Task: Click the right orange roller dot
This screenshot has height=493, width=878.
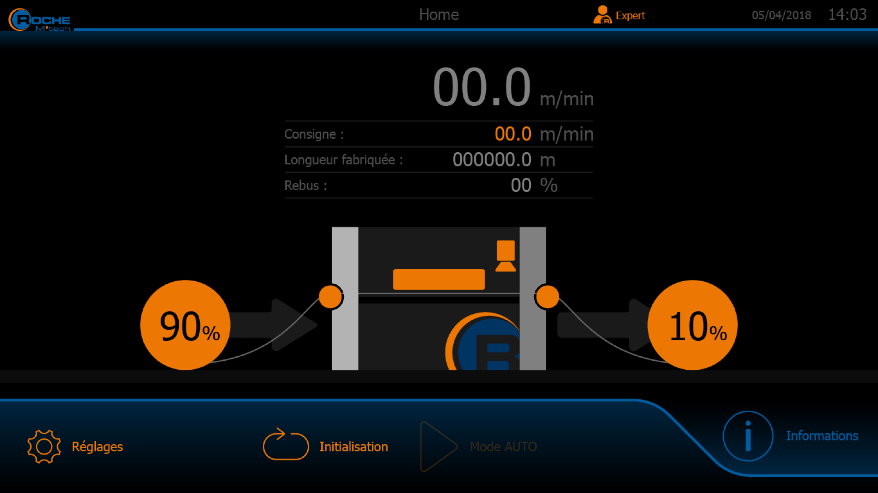Action: coord(547,297)
